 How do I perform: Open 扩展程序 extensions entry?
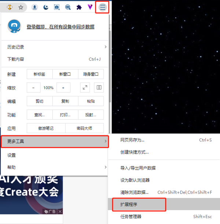point(164,204)
